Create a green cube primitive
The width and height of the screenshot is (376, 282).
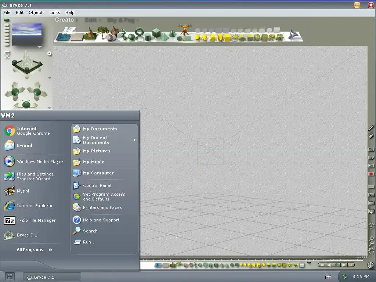click(x=156, y=33)
